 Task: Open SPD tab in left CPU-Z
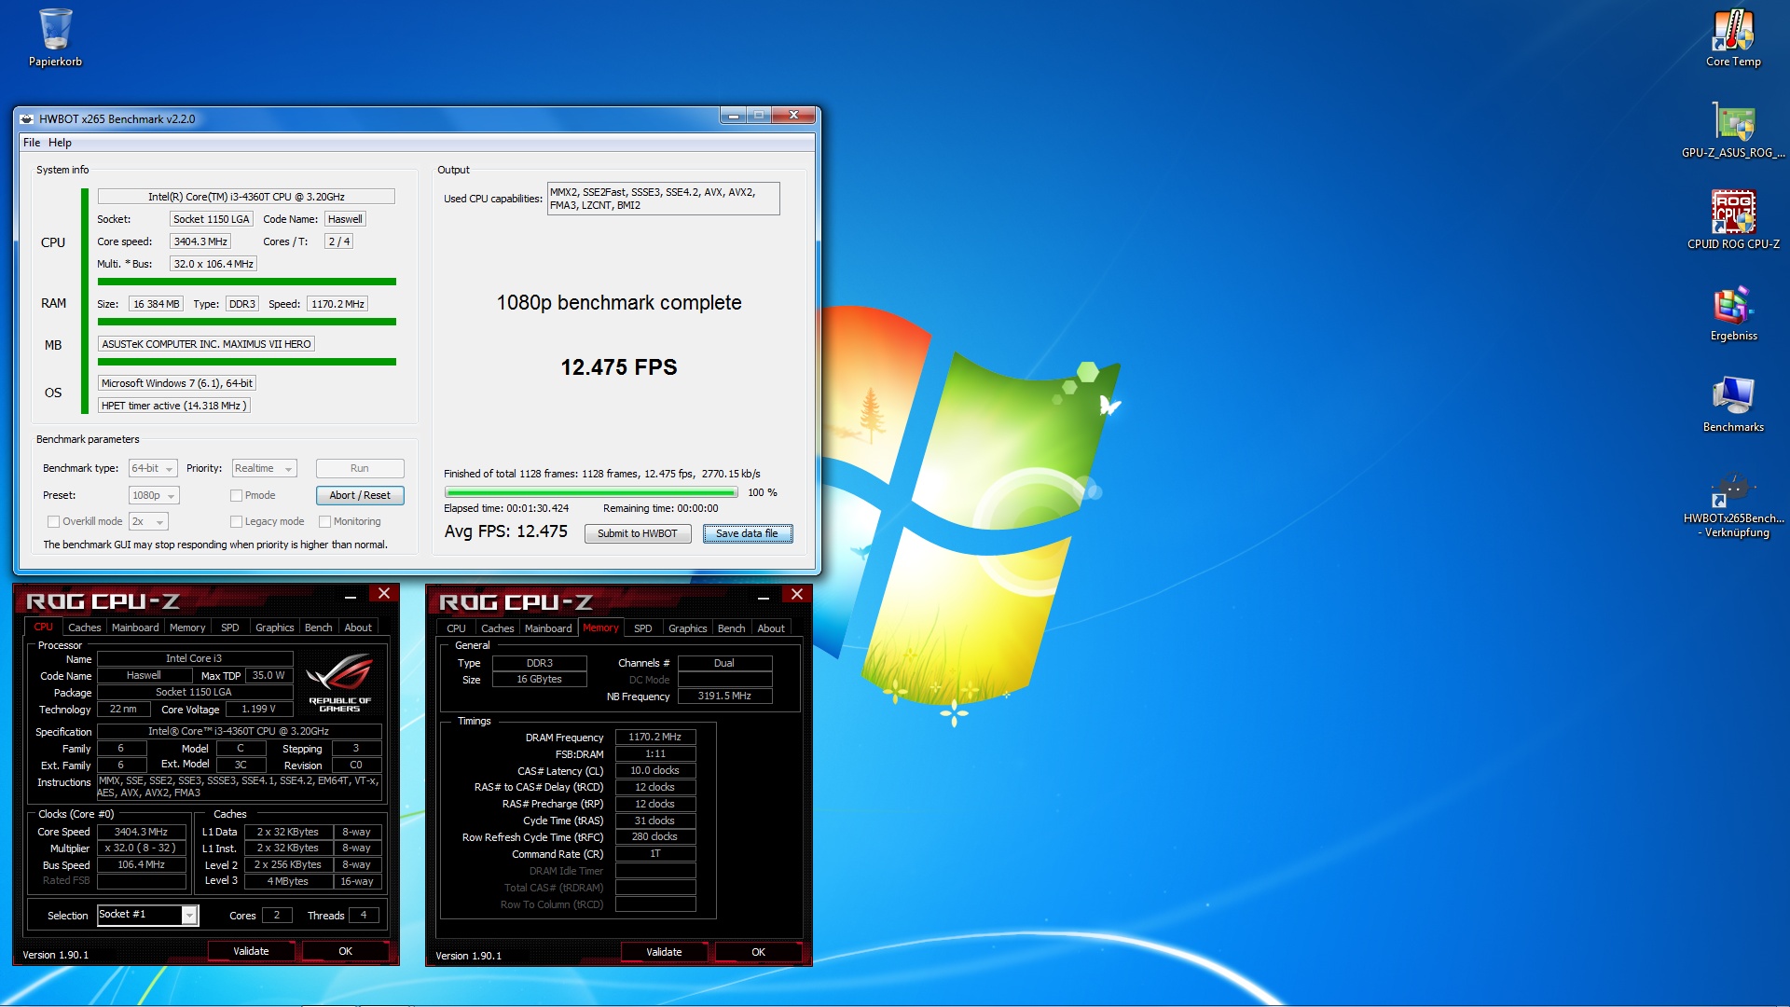230,628
